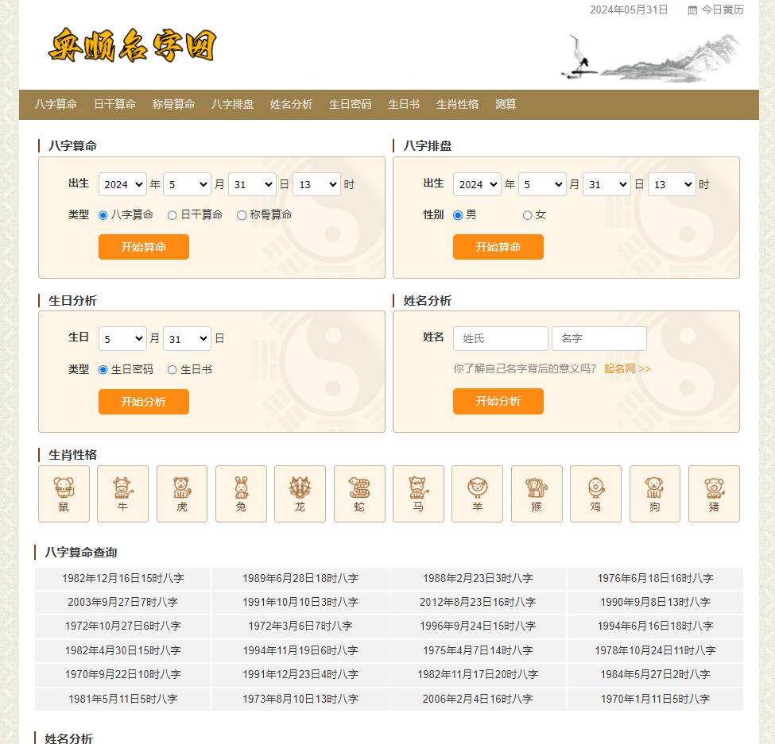Open the 虎 (Tiger) zodiac personality page
775x744 pixels.
point(181,494)
